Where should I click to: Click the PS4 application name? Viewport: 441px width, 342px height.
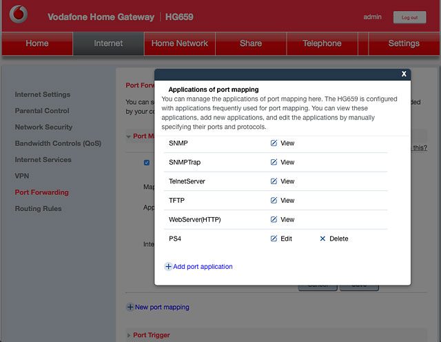coord(175,239)
